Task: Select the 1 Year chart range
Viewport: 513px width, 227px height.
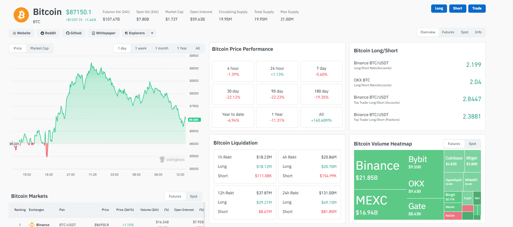Action: (182, 48)
